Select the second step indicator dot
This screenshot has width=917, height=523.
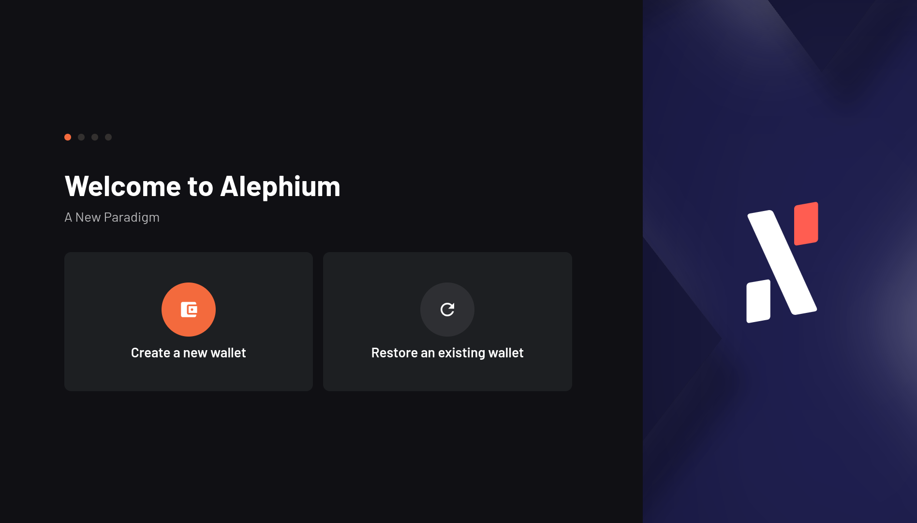click(81, 137)
